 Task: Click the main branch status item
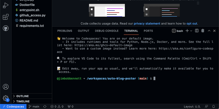[x=34, y=107]
